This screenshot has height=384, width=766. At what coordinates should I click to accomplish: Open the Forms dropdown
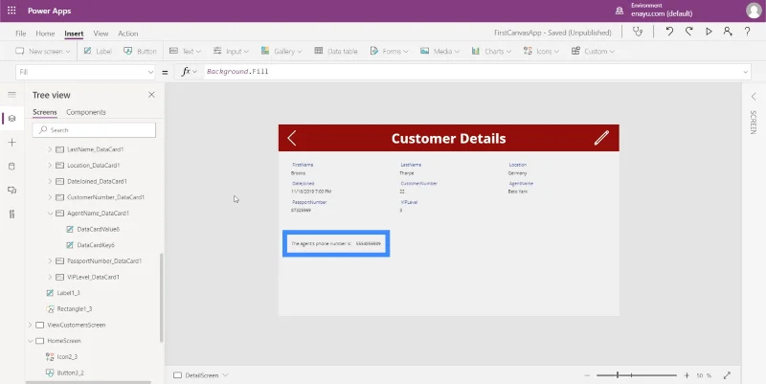tap(390, 51)
